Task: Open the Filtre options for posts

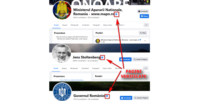Action: [x=143, y=33]
